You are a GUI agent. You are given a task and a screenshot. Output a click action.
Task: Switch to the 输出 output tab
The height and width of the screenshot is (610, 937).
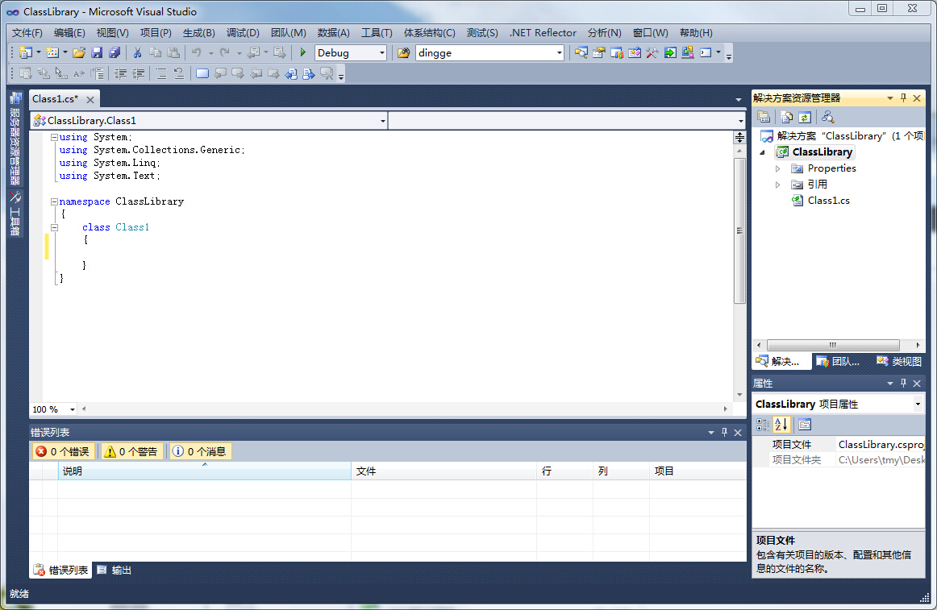pyautogui.click(x=115, y=571)
